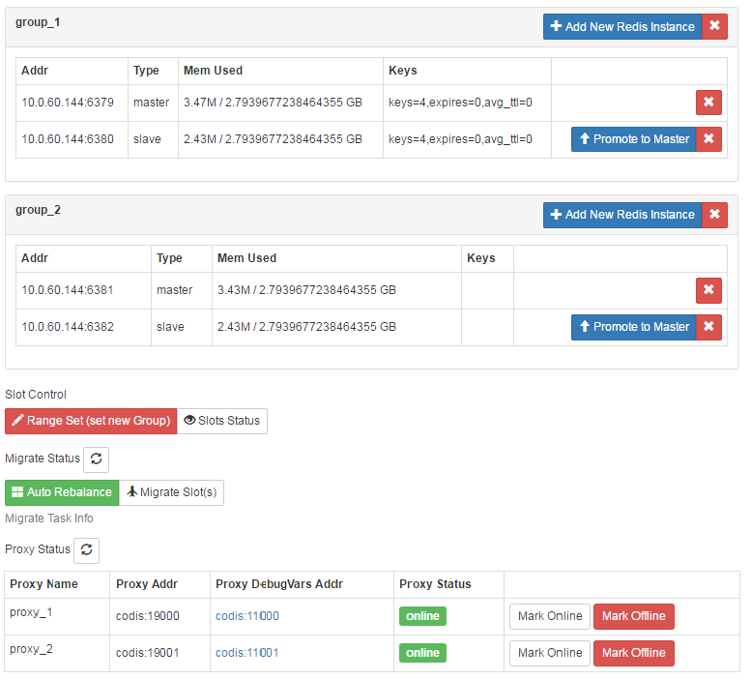The width and height of the screenshot is (751, 680).
Task: Refresh the Proxy Status
Action: coord(87,549)
